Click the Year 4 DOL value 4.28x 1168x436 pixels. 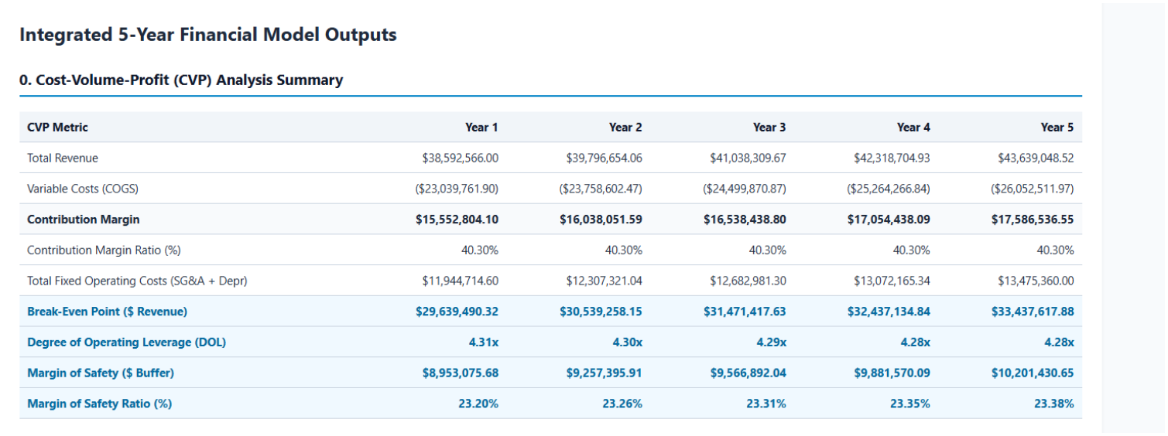tap(916, 342)
